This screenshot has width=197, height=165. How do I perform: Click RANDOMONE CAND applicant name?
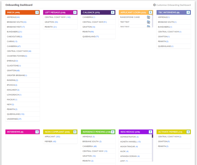pyautogui.click(x=130, y=17)
